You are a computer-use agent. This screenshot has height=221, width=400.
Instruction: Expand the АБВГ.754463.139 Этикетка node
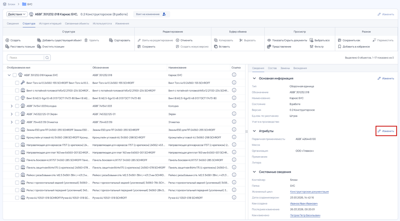[x=12, y=122]
